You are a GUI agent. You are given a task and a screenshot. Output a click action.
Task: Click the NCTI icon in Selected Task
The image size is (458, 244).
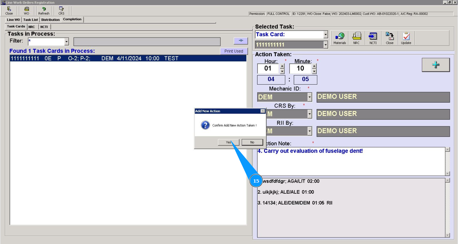373,38
